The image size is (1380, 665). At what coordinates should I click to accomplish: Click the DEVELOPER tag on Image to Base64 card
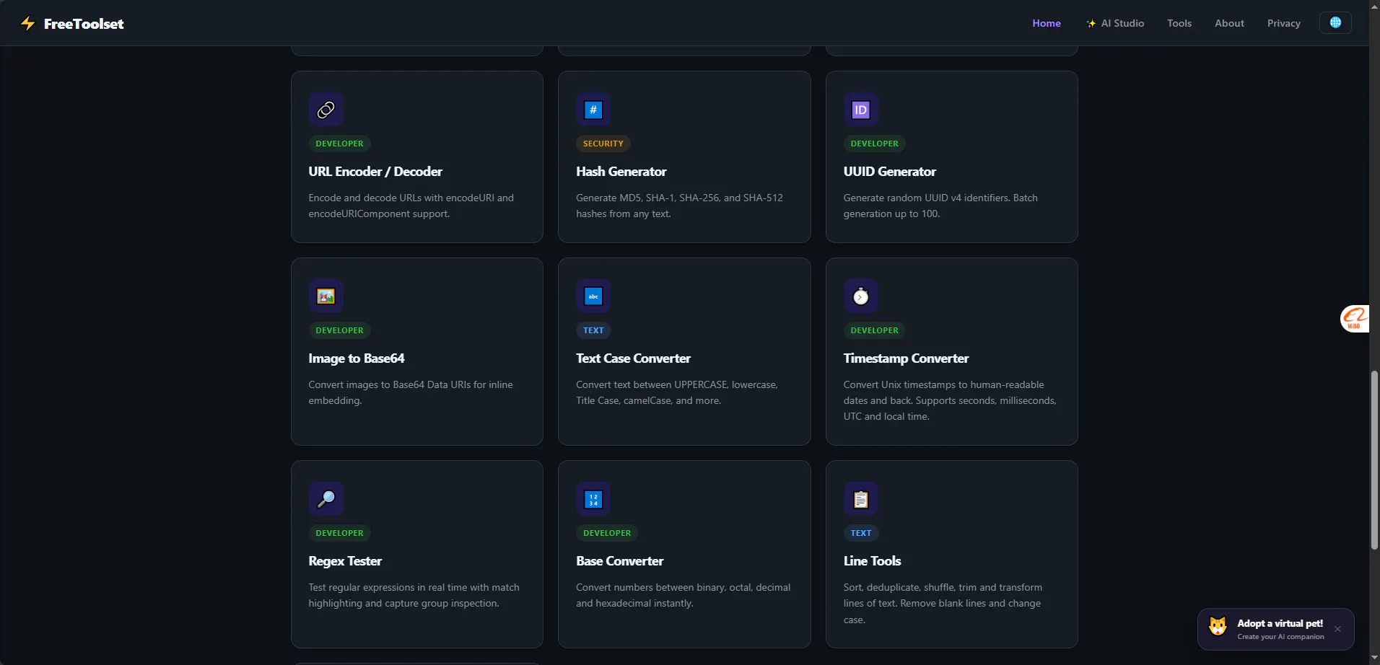pyautogui.click(x=340, y=330)
